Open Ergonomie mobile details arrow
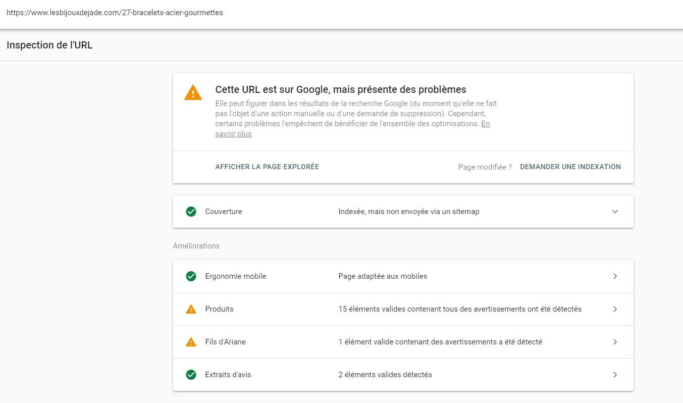Image resolution: width=683 pixels, height=403 pixels. [x=615, y=276]
